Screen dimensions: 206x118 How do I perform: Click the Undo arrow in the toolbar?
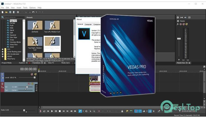coord(33,12)
